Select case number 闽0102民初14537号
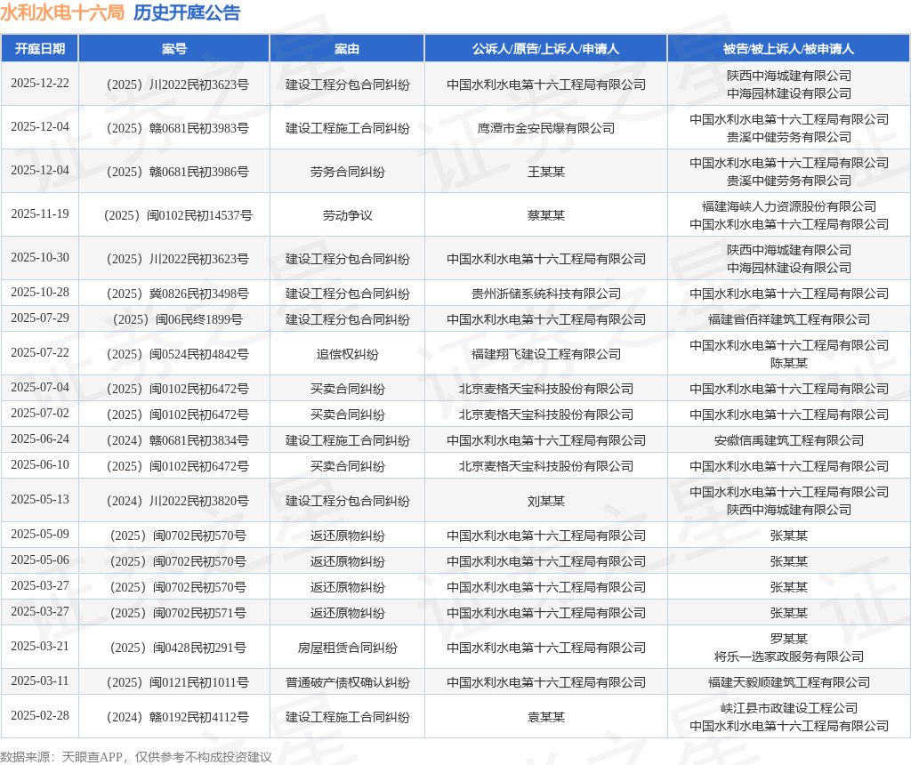 178,215
